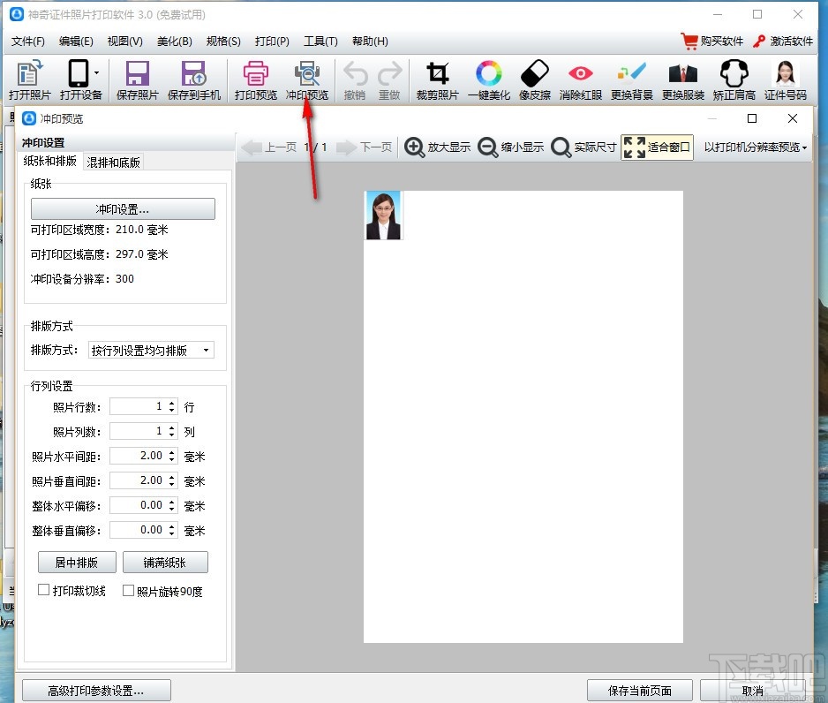This screenshot has height=703, width=828.
Task: Click the 取消 button
Action: click(752, 691)
